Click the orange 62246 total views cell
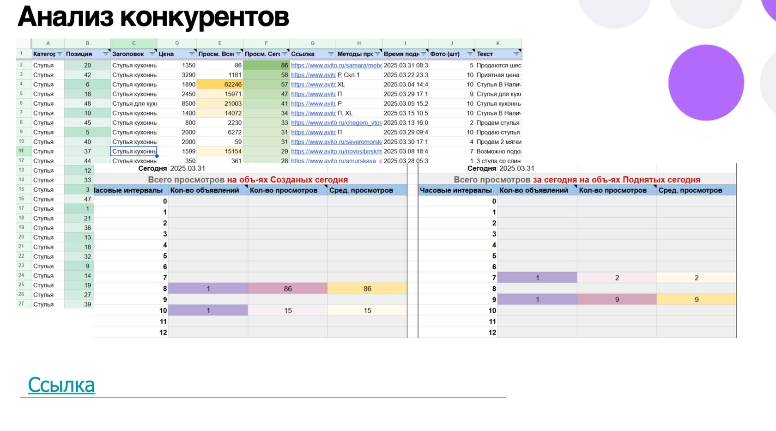Viewport: 776px width, 431px height. [220, 85]
